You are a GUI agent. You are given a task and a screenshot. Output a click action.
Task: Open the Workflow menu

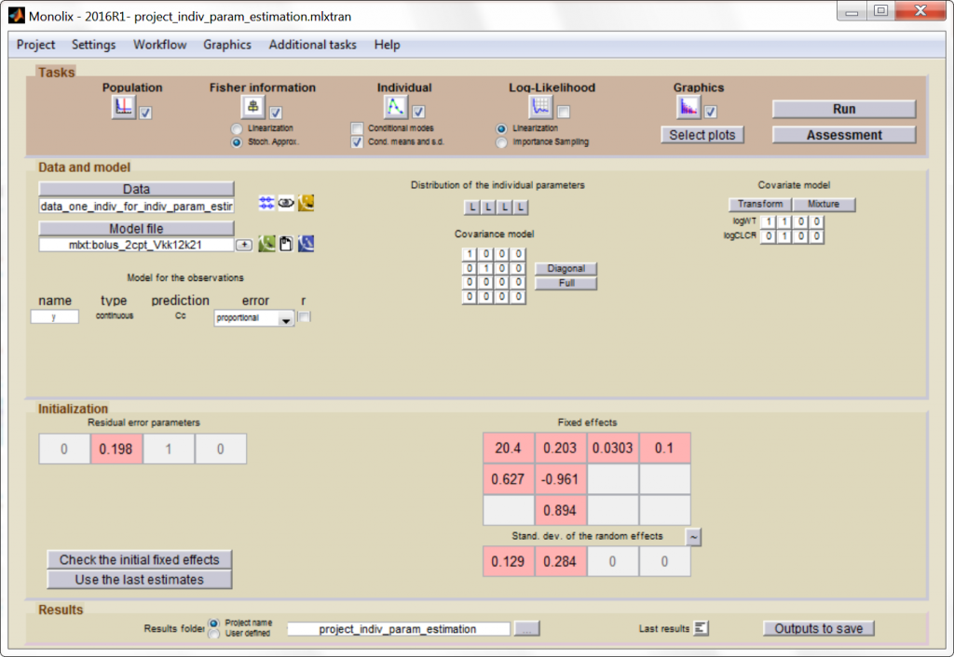159,44
